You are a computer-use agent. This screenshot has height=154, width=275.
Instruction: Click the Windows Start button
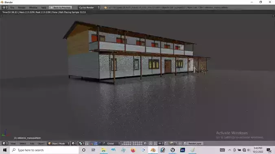coord(5,150)
